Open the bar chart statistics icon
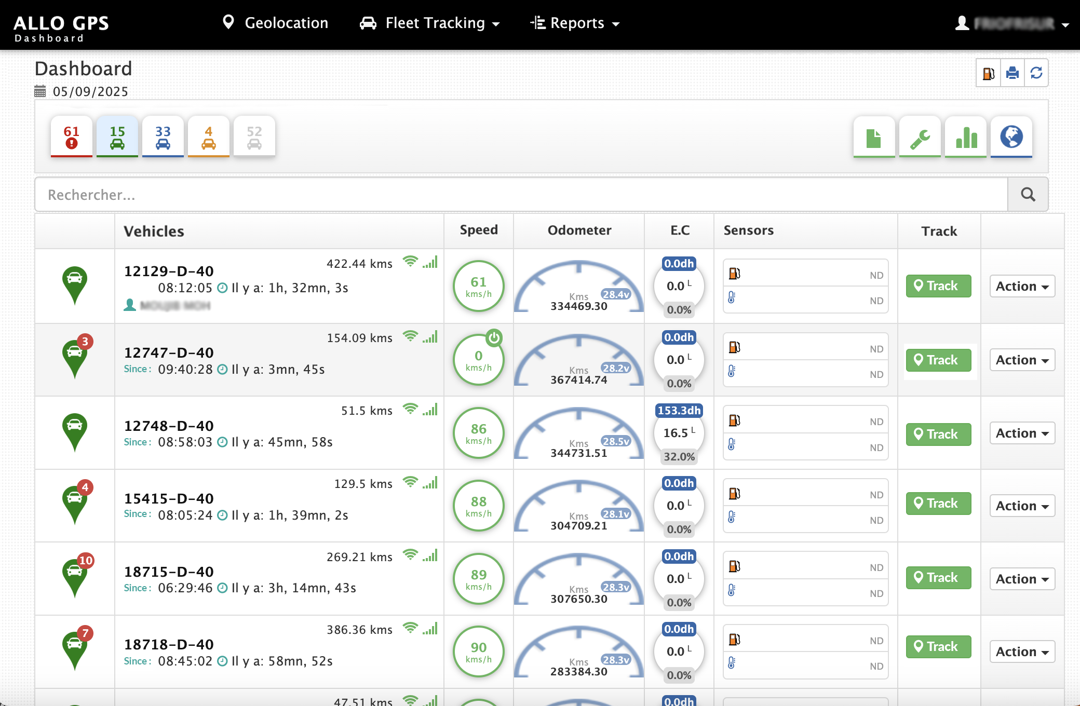The image size is (1080, 706). click(965, 138)
